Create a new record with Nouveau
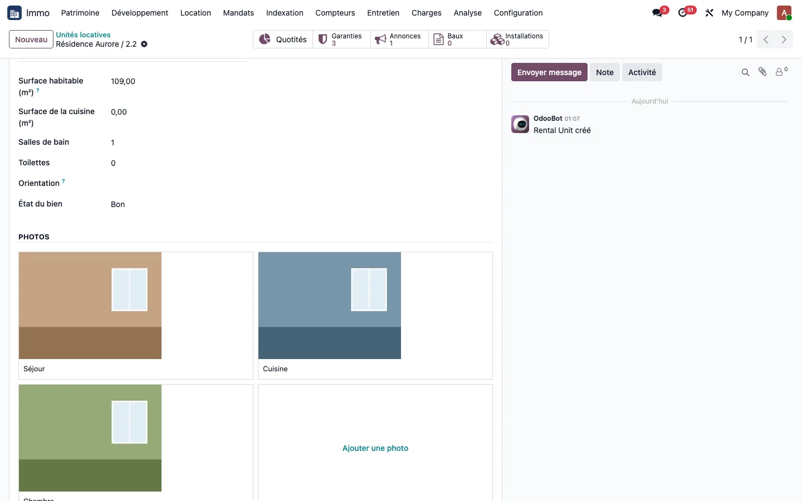Screen dimensions: 802x501 (x=31, y=40)
